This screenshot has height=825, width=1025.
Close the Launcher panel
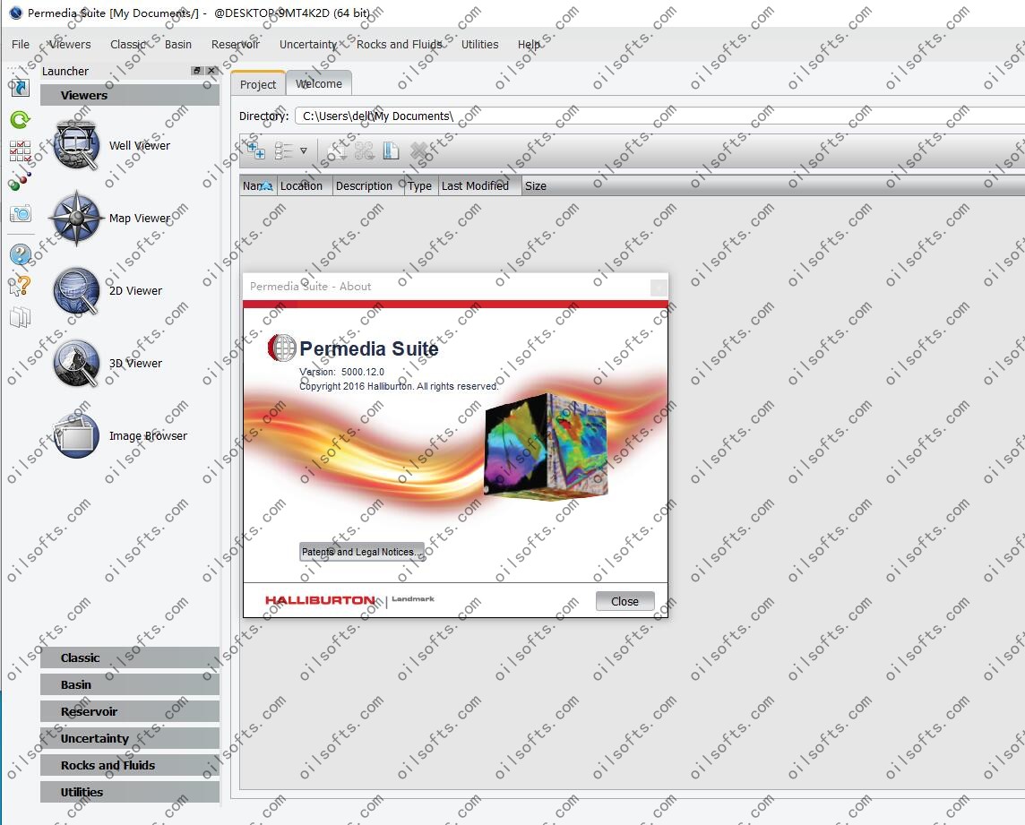(x=211, y=71)
